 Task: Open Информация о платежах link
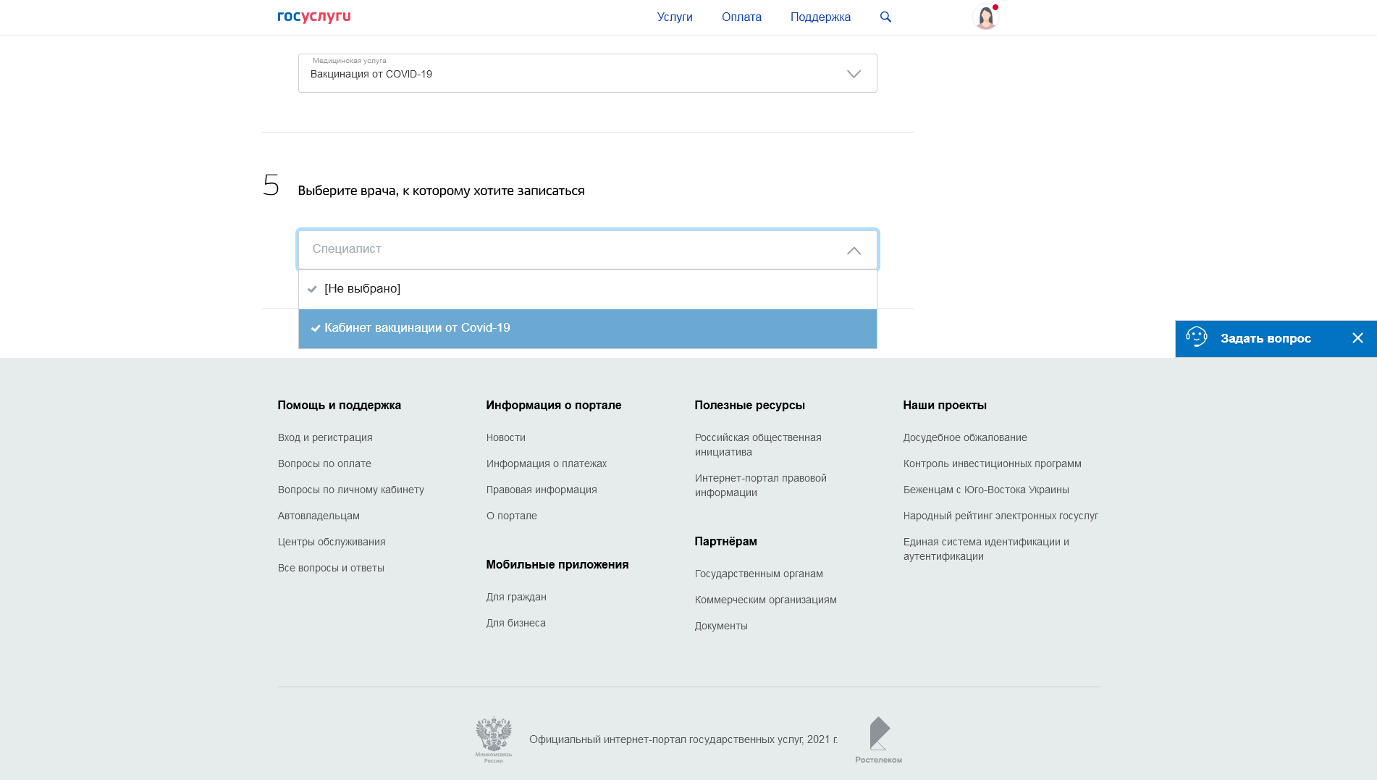click(x=547, y=464)
